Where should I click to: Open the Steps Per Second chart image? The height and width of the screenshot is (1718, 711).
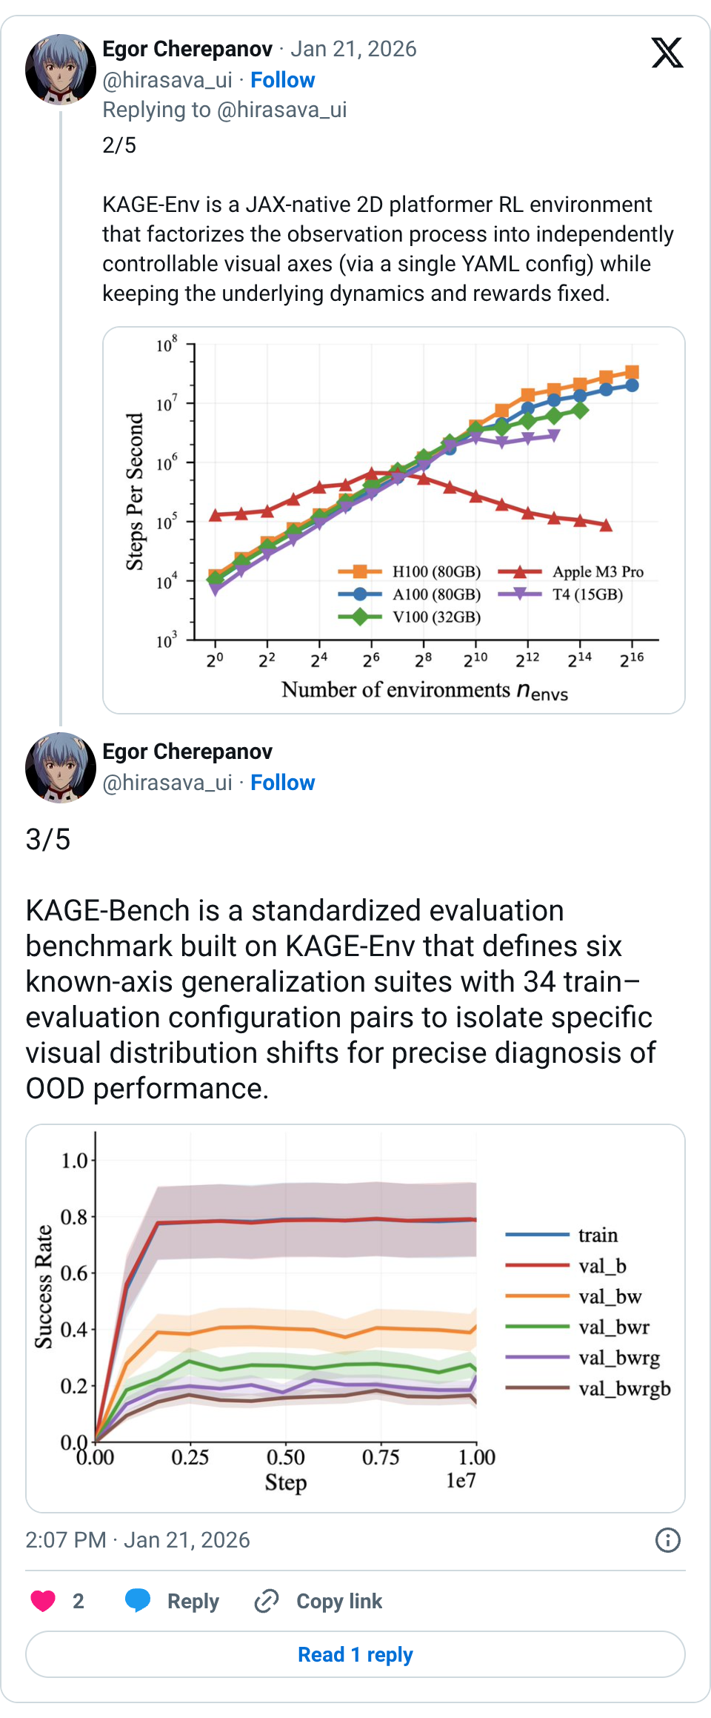click(394, 520)
